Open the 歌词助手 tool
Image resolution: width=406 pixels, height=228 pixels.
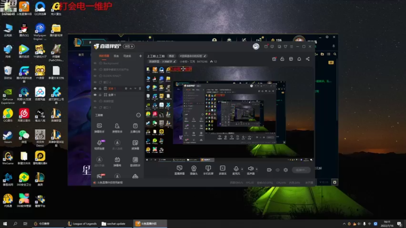(x=135, y=162)
